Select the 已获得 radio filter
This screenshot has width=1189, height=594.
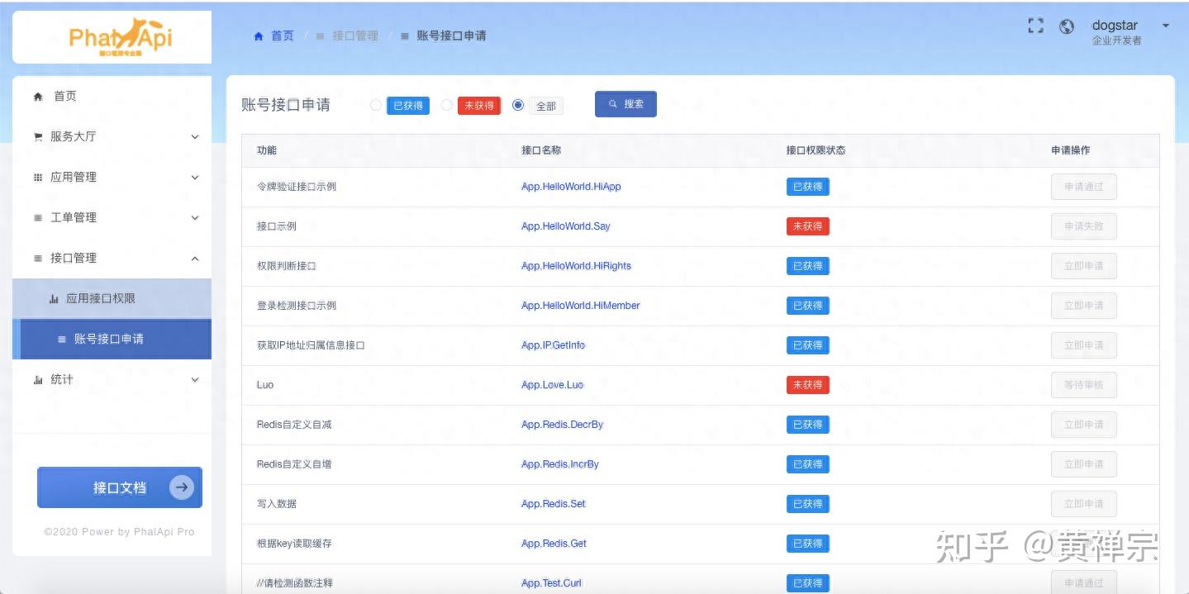(x=377, y=105)
